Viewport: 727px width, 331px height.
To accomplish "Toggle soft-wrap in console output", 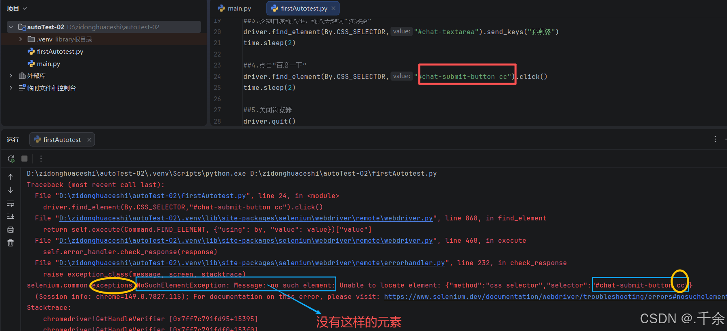I will (x=11, y=203).
